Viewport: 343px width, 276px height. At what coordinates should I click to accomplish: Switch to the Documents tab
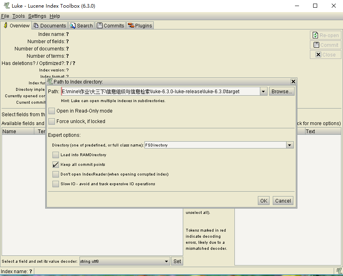[50, 25]
